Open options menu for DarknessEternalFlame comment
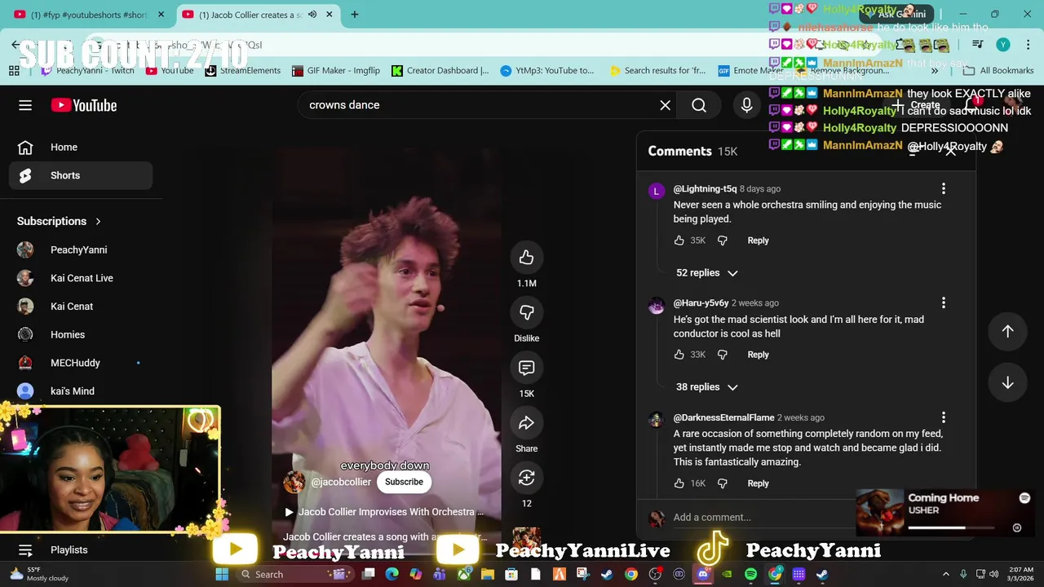1044x587 pixels. click(x=943, y=417)
